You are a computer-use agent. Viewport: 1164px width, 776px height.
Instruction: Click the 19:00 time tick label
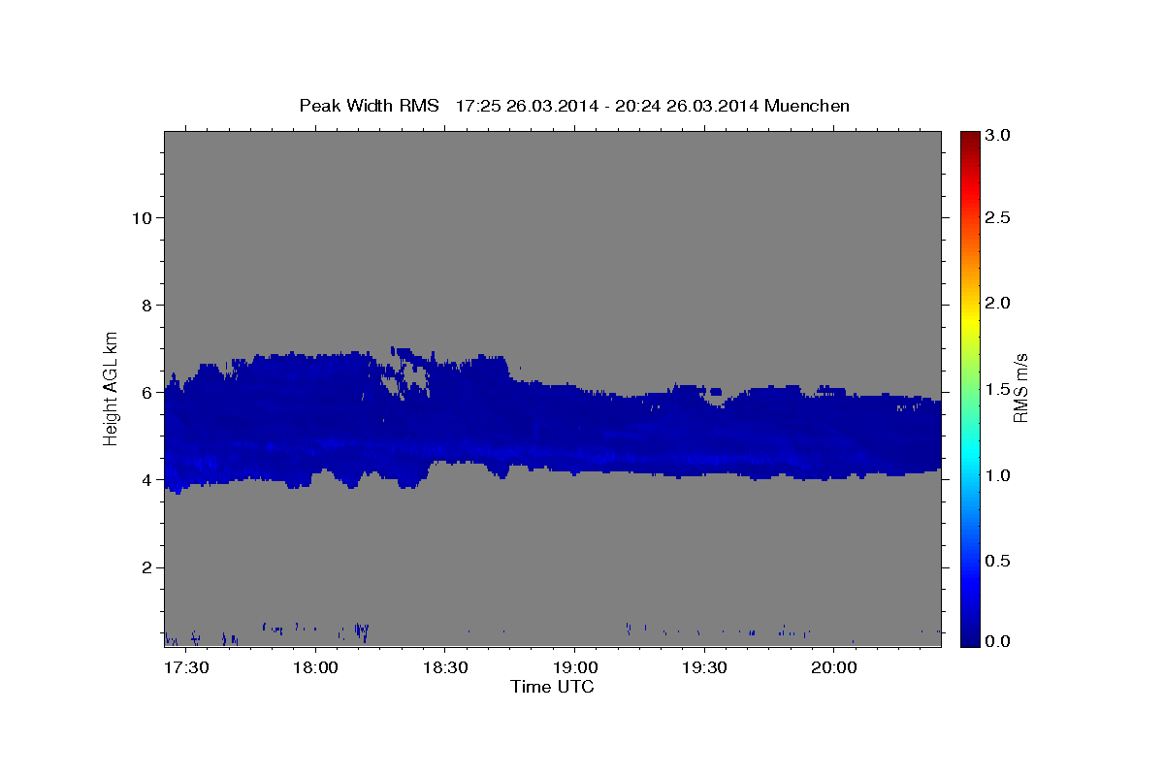(574, 668)
